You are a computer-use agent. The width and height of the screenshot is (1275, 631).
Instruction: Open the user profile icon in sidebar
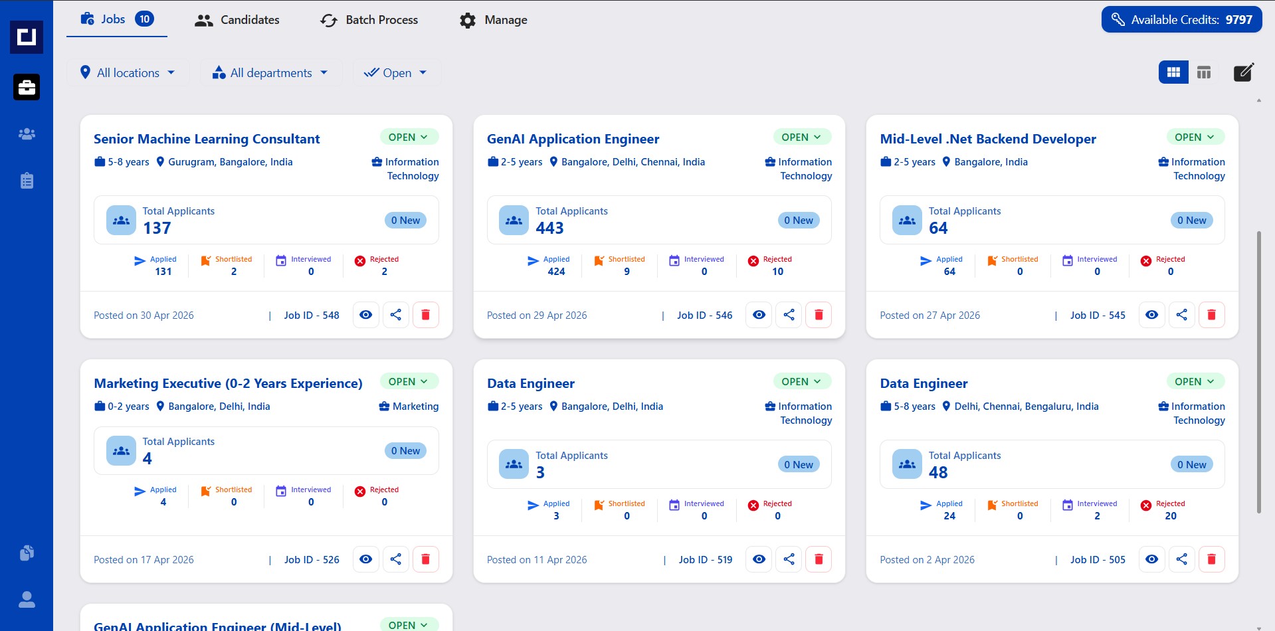[x=27, y=600]
